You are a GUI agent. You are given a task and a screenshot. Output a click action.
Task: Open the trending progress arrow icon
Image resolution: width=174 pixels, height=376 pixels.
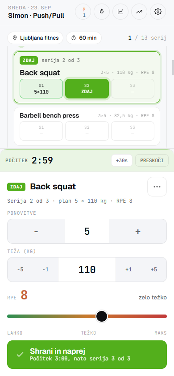tap(139, 12)
